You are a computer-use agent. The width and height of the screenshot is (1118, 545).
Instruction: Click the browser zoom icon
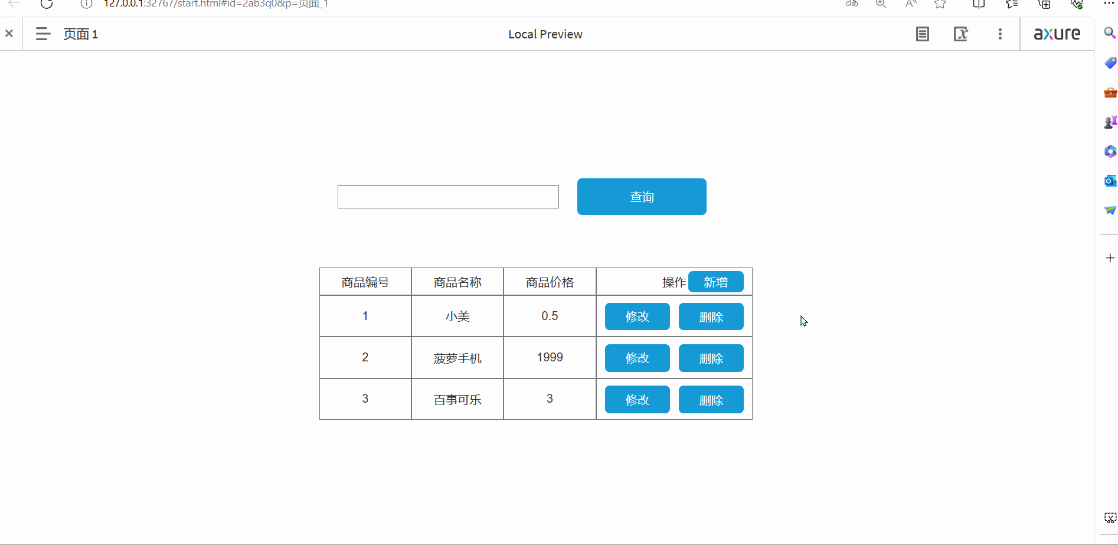[x=881, y=4]
